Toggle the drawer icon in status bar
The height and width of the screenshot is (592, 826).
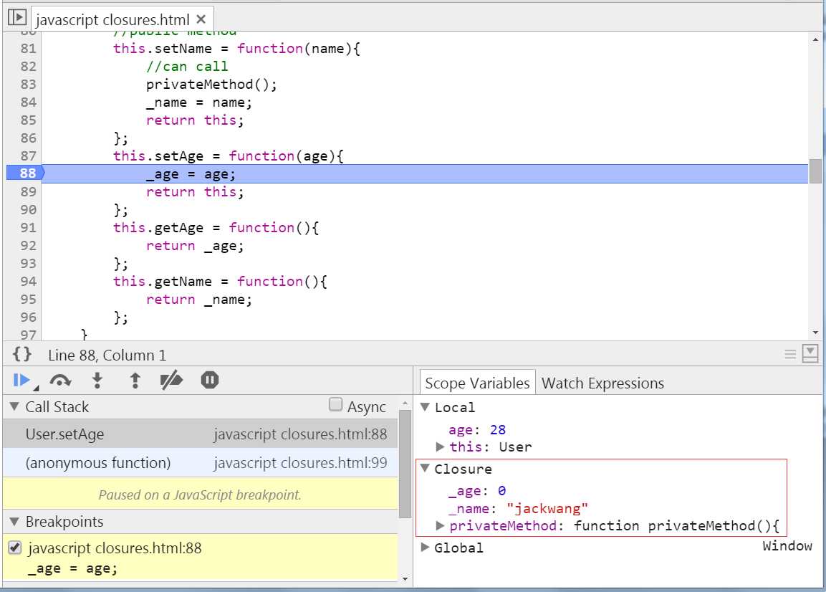(810, 353)
